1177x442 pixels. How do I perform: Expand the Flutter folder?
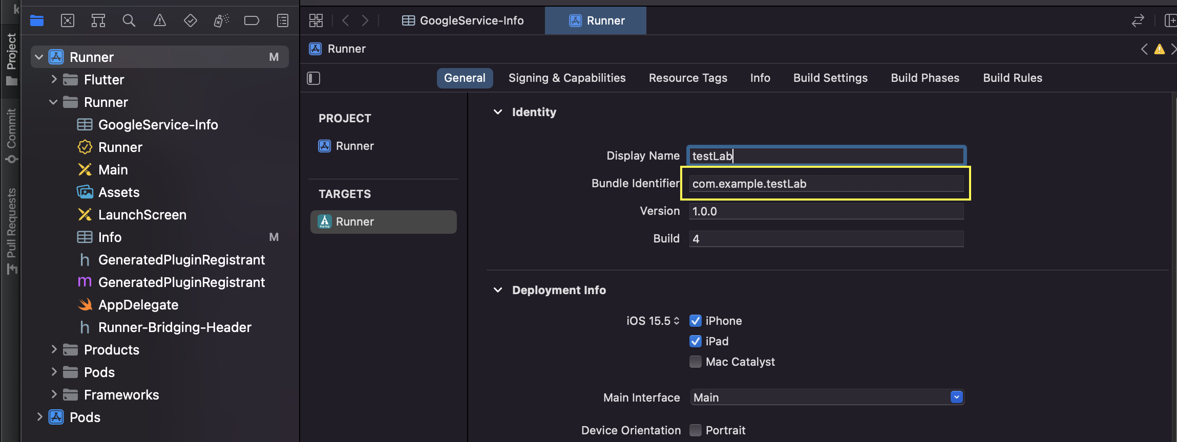coord(54,79)
